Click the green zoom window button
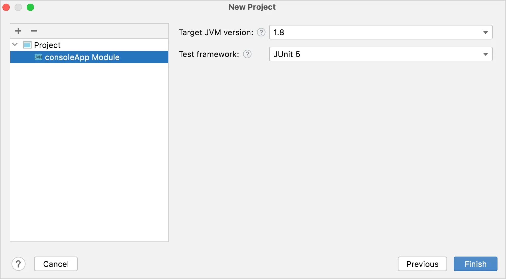Image resolution: width=506 pixels, height=279 pixels. pos(30,7)
